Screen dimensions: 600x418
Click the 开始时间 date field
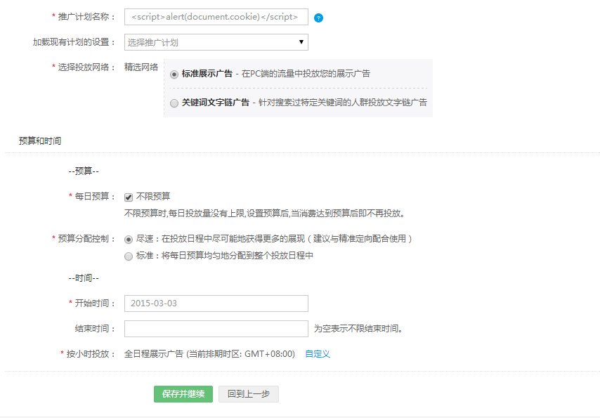pyautogui.click(x=216, y=303)
